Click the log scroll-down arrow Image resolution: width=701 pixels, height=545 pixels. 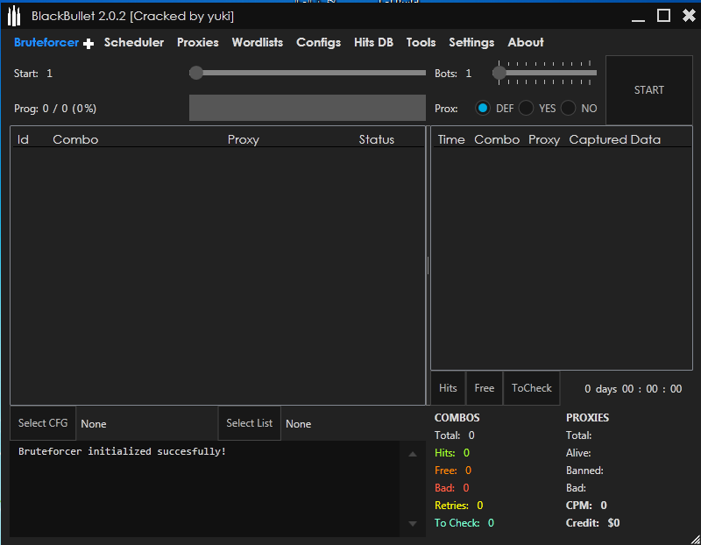click(x=413, y=524)
